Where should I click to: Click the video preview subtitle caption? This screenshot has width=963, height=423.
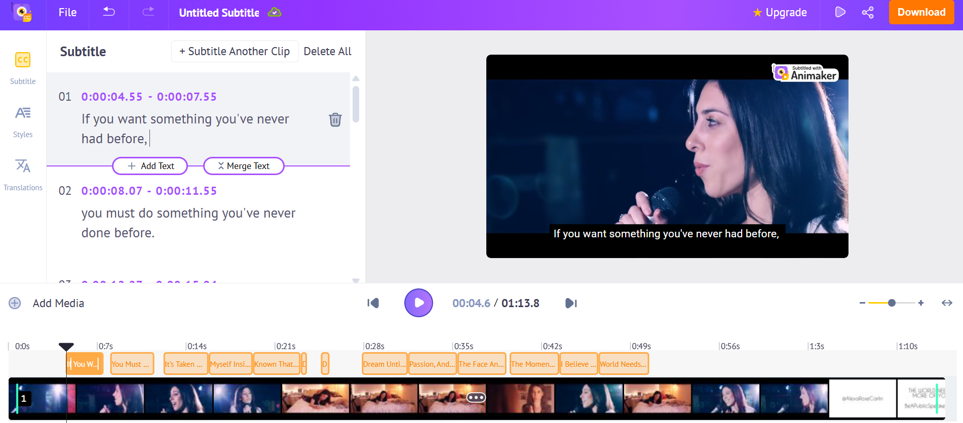point(666,234)
